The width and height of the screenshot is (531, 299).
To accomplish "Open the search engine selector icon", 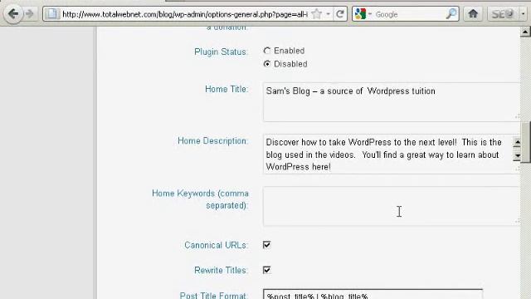I will coord(360,14).
